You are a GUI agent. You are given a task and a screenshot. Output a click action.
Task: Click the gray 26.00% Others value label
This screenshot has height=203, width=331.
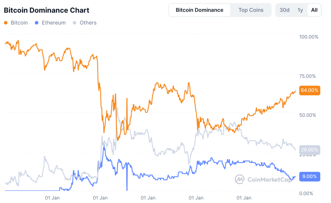tap(310, 150)
